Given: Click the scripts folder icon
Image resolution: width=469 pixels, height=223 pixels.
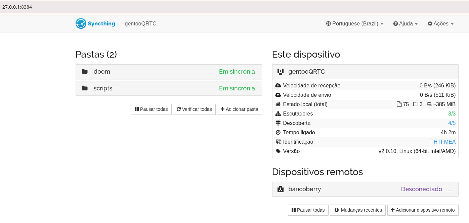Looking at the screenshot, I should 85,88.
